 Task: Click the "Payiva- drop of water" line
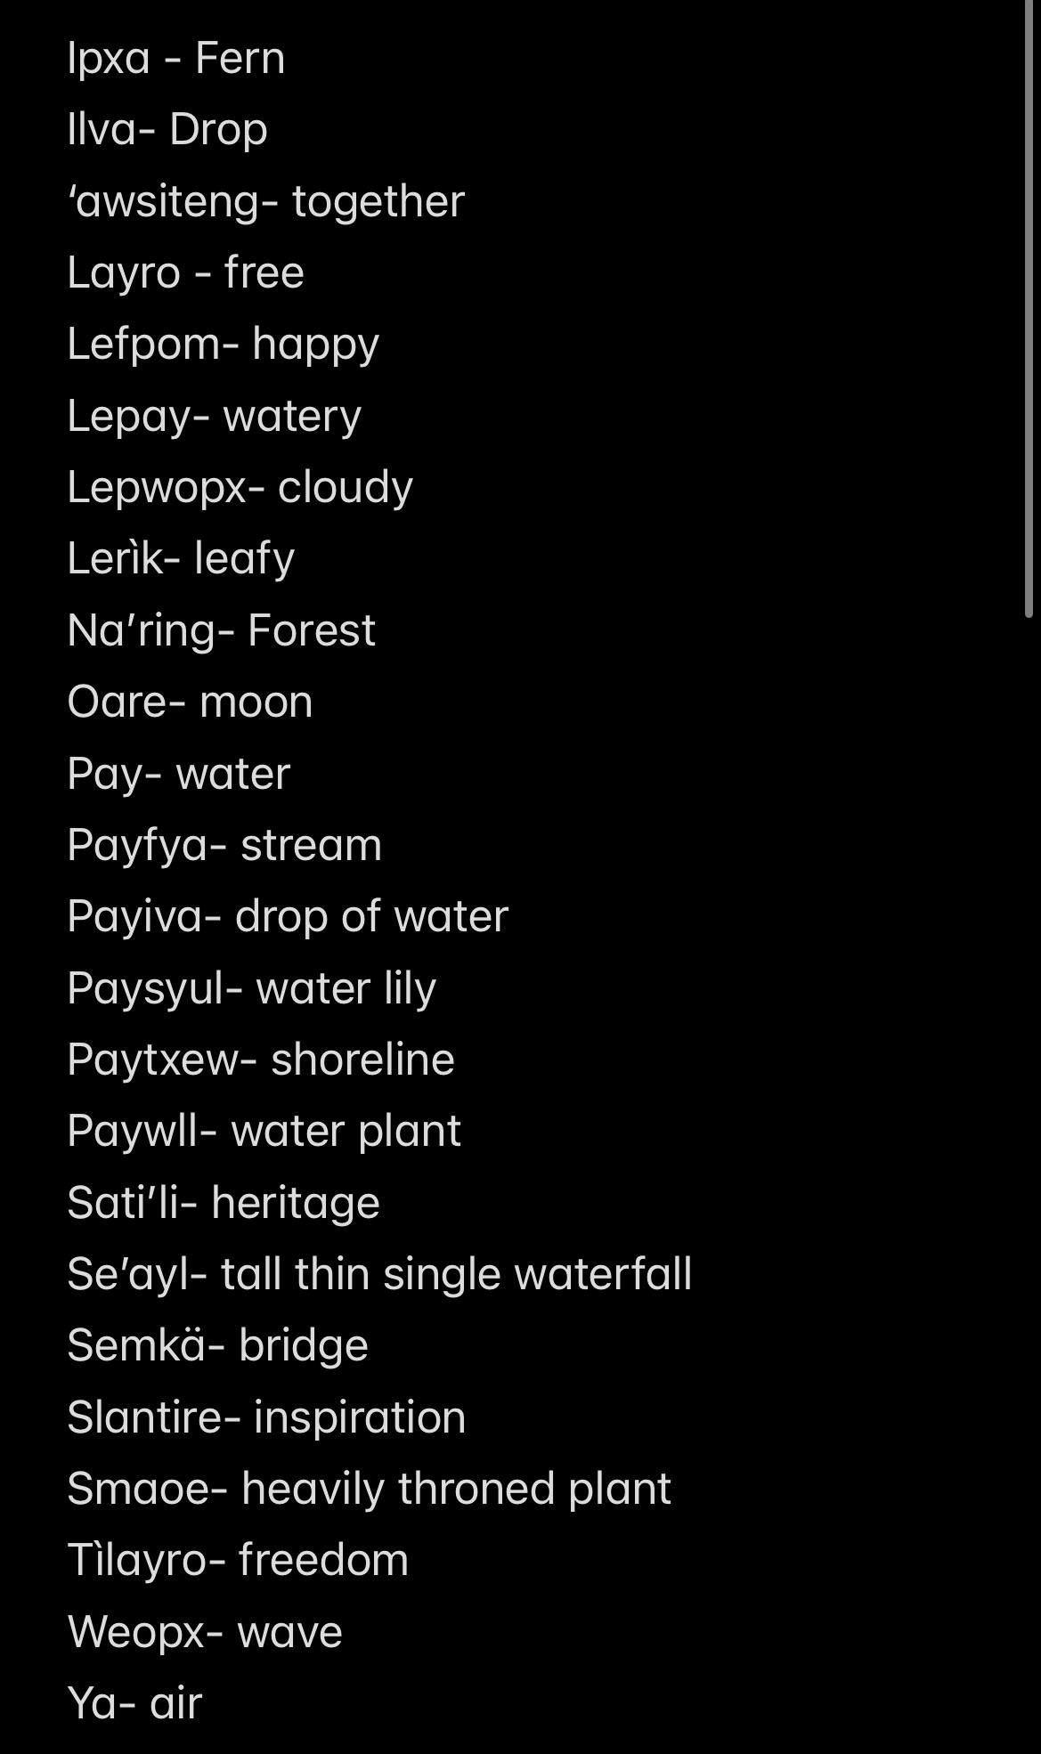[288, 916]
